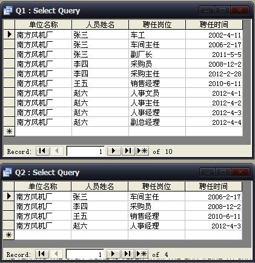Image resolution: width=255 pixels, height=263 pixels.
Task: Select Q1 new record row selector (asterisk)
Action: [9, 131]
